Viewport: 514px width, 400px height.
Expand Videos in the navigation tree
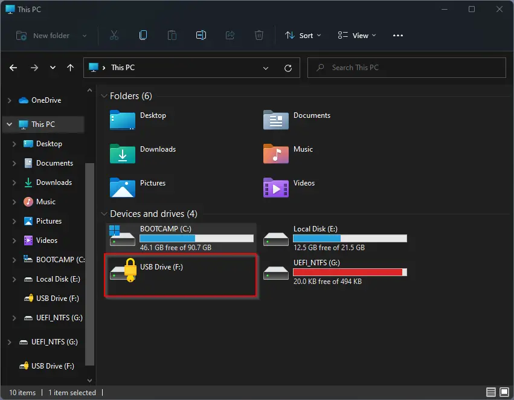point(14,240)
